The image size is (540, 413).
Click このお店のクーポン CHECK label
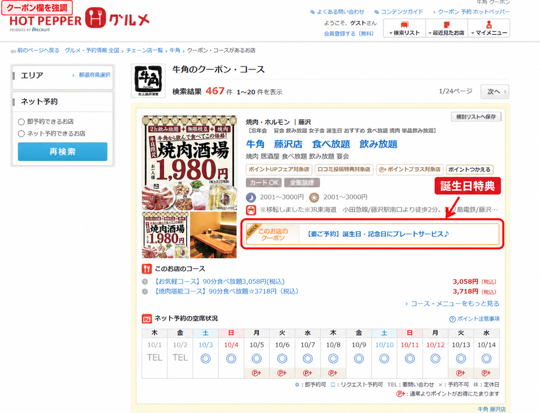click(x=273, y=234)
